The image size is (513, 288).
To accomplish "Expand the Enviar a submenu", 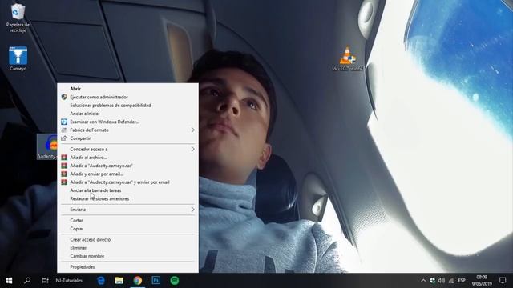I will pyautogui.click(x=127, y=210).
